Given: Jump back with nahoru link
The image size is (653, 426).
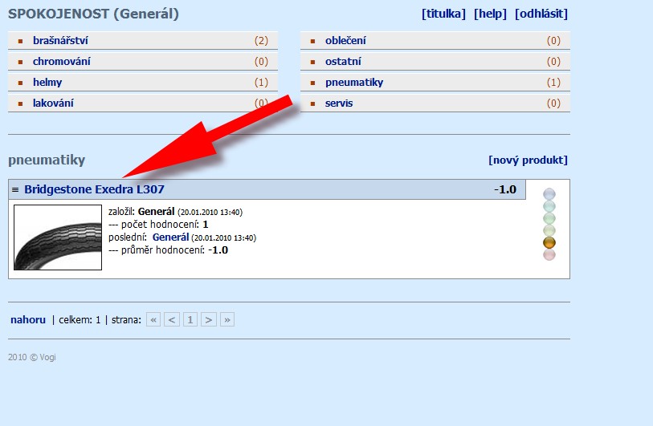Looking at the screenshot, I should point(28,319).
